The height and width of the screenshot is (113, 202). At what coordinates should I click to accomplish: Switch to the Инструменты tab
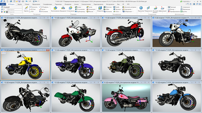pyautogui.click(x=110, y=4)
